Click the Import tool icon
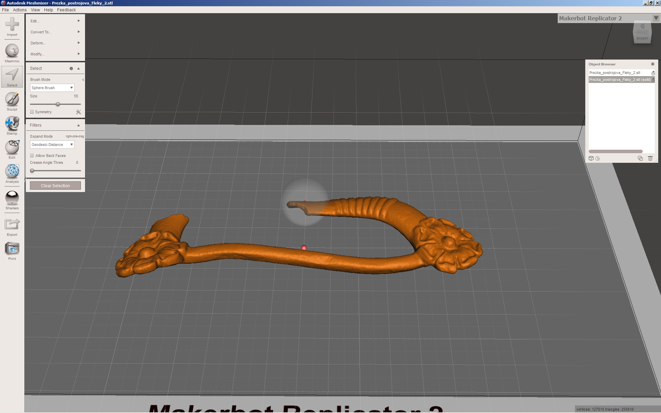Viewport: 661px width, 413px height. click(x=12, y=25)
